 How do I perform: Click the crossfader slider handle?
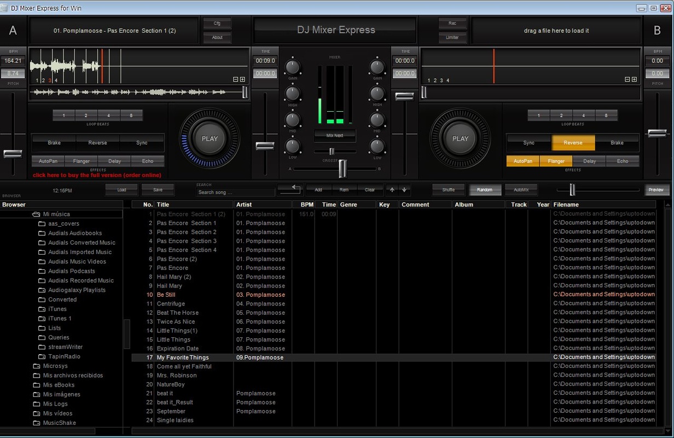pyautogui.click(x=342, y=169)
